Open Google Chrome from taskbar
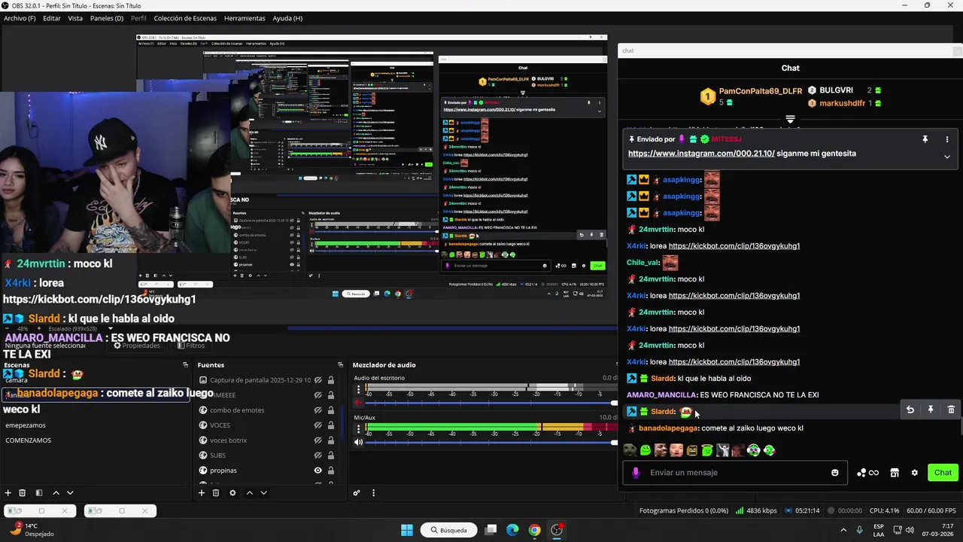The width and height of the screenshot is (963, 542). point(534,530)
